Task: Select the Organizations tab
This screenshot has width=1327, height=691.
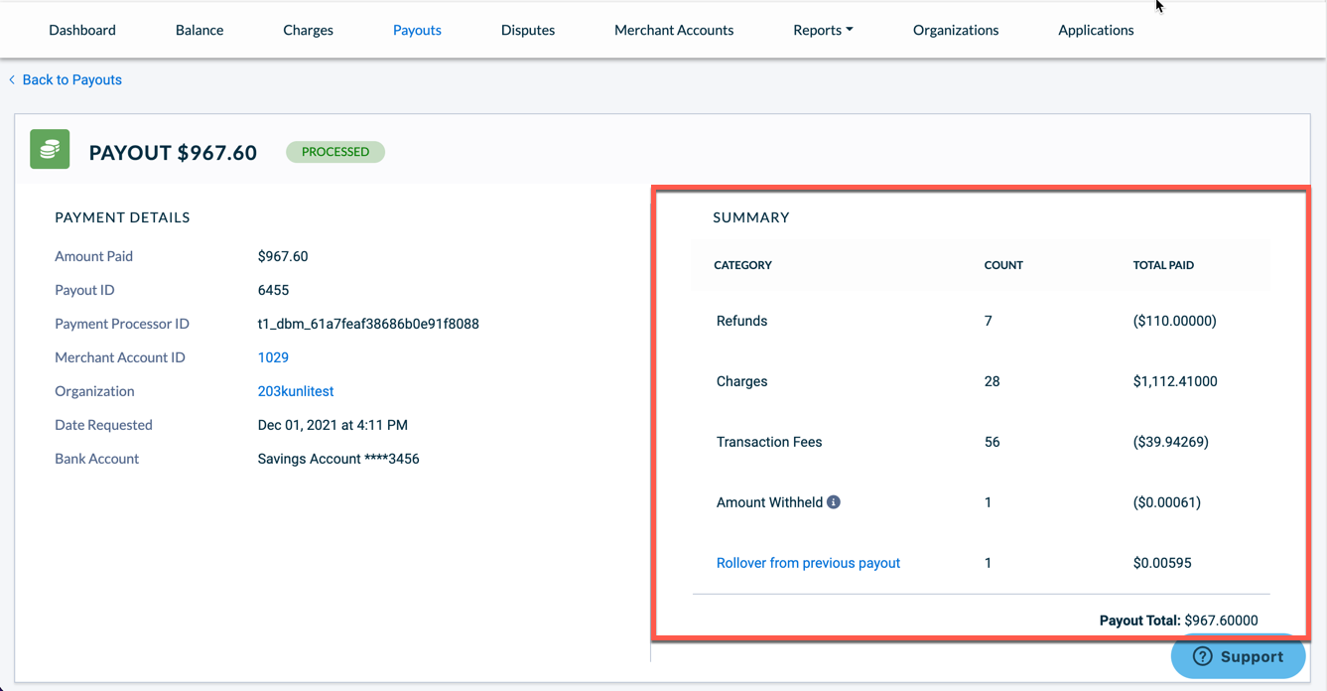Action: click(955, 30)
